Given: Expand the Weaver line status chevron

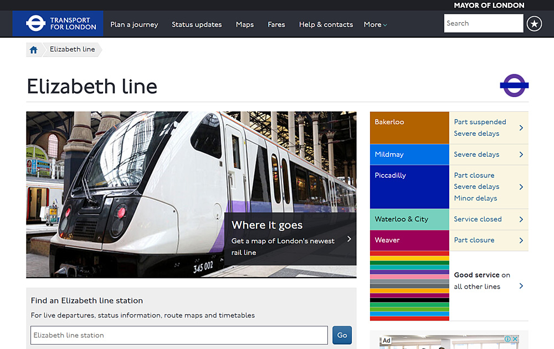Looking at the screenshot, I should click(521, 240).
